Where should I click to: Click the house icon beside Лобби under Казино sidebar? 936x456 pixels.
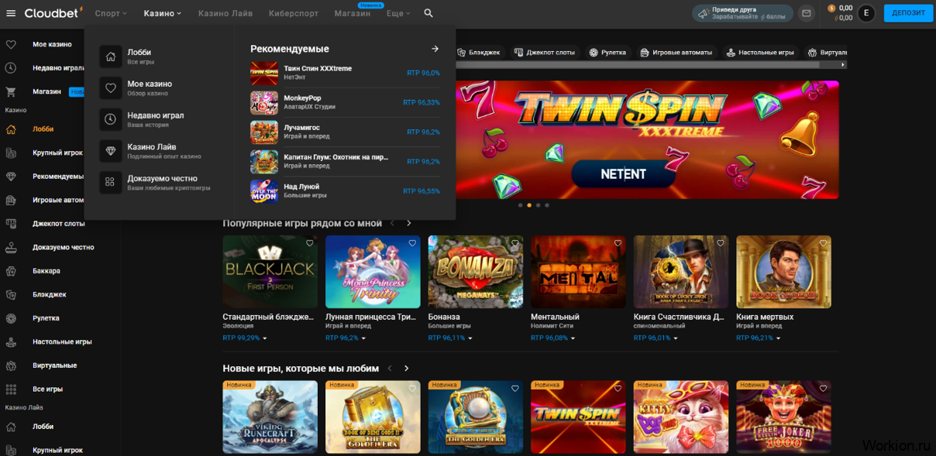(11, 129)
